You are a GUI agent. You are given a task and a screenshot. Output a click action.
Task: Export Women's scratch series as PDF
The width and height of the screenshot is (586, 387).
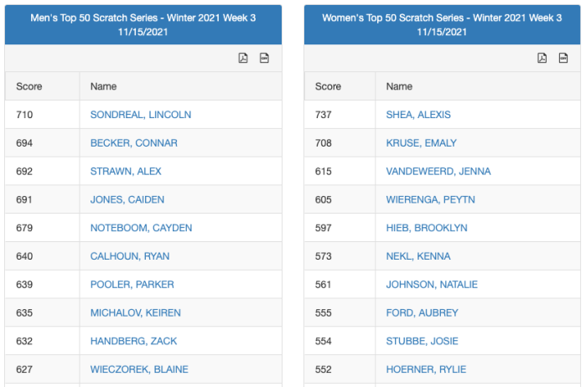pyautogui.click(x=542, y=58)
